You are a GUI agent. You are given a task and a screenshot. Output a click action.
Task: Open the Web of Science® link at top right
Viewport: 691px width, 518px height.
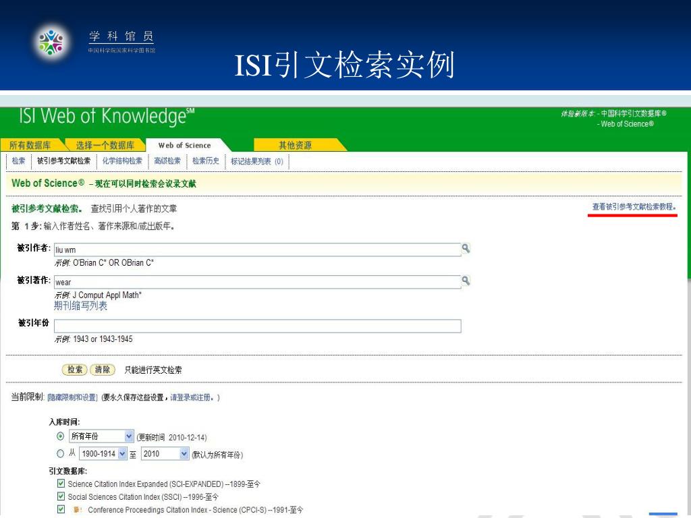coord(627,124)
